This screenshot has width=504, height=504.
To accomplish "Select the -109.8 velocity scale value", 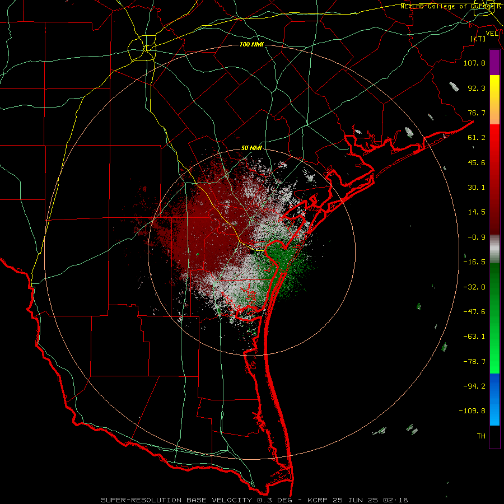I will [x=472, y=411].
